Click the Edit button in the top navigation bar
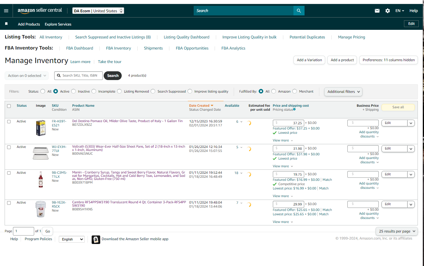 [x=411, y=24]
